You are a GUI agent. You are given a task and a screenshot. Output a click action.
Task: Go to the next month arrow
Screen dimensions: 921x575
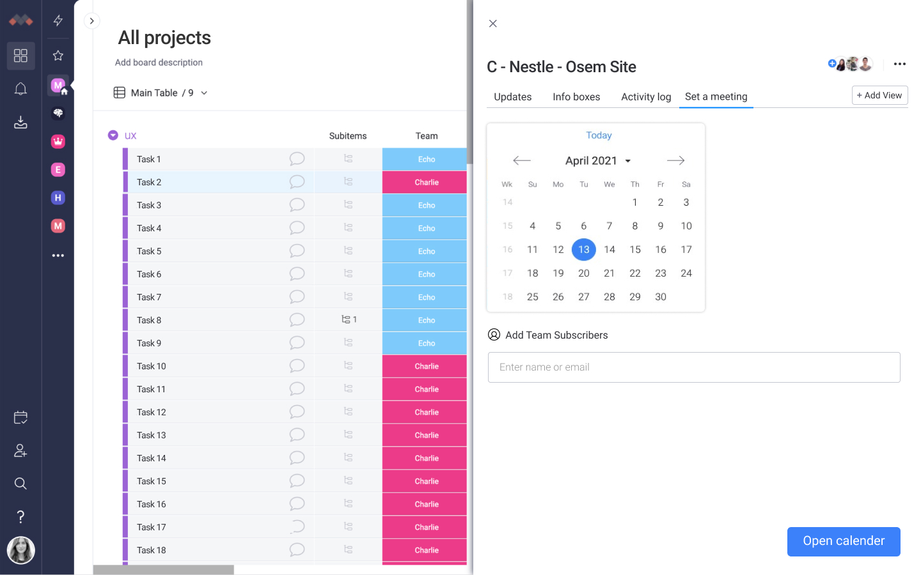click(x=675, y=161)
